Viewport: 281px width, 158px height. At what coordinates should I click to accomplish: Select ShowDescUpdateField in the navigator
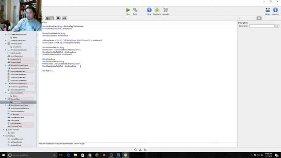click(18, 81)
